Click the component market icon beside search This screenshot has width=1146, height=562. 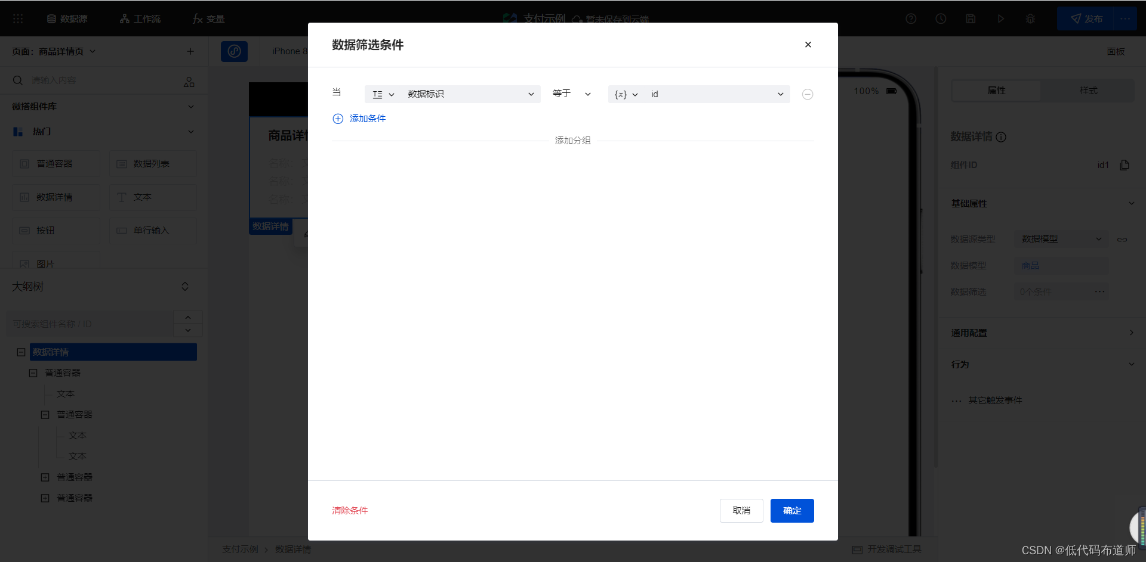point(189,82)
